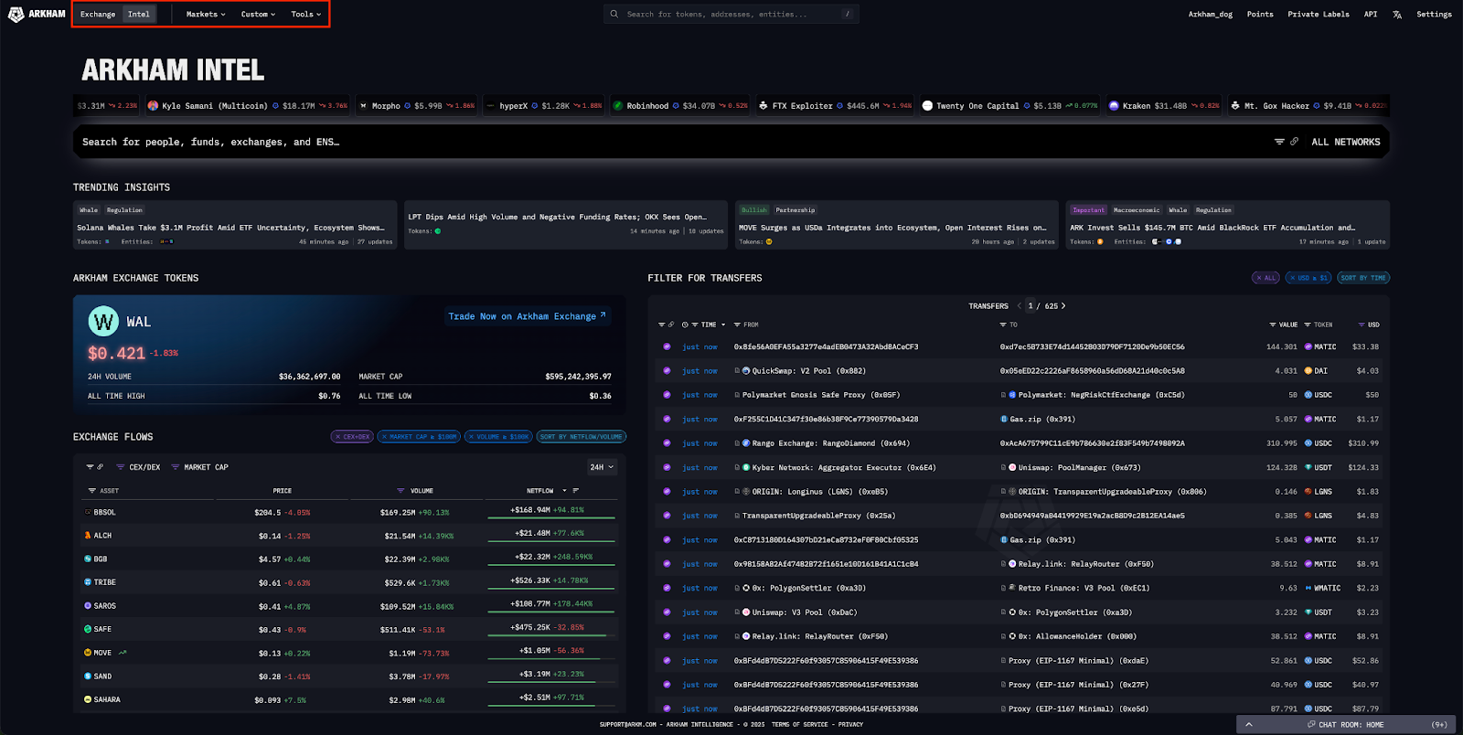Screen dimensions: 1463x735
Task: Click the TO column filter icon
Action: pos(1003,325)
